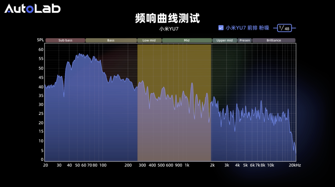Click the yellow highlighted mid-frequency region
335x187 pixels.
pyautogui.click(x=174, y=103)
